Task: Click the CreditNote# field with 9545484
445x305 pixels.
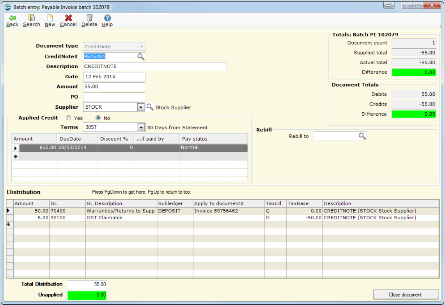Action: 110,56
